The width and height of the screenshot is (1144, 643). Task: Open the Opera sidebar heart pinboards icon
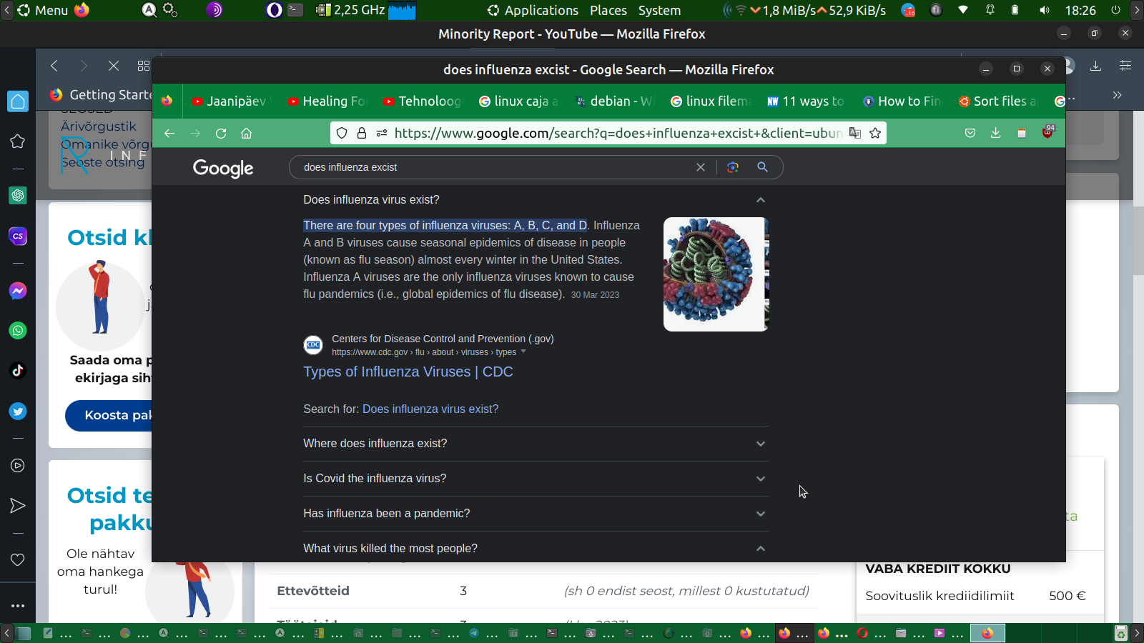pyautogui.click(x=18, y=559)
